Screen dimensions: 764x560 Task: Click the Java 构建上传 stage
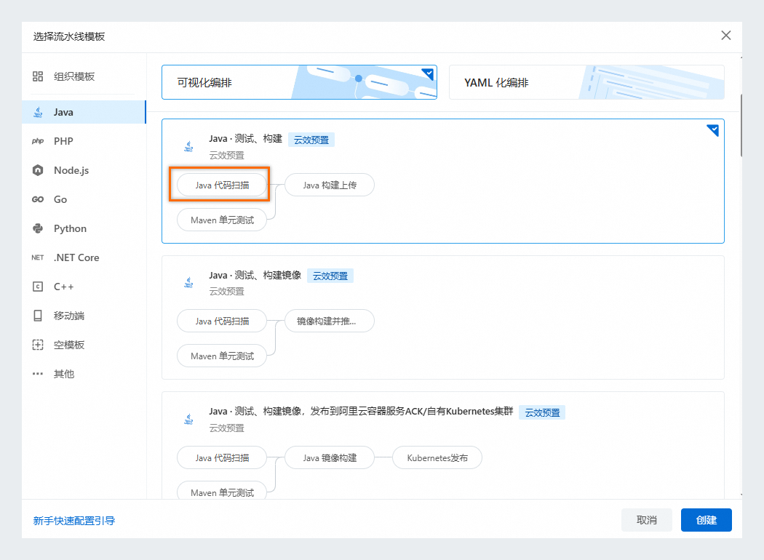pyautogui.click(x=330, y=185)
